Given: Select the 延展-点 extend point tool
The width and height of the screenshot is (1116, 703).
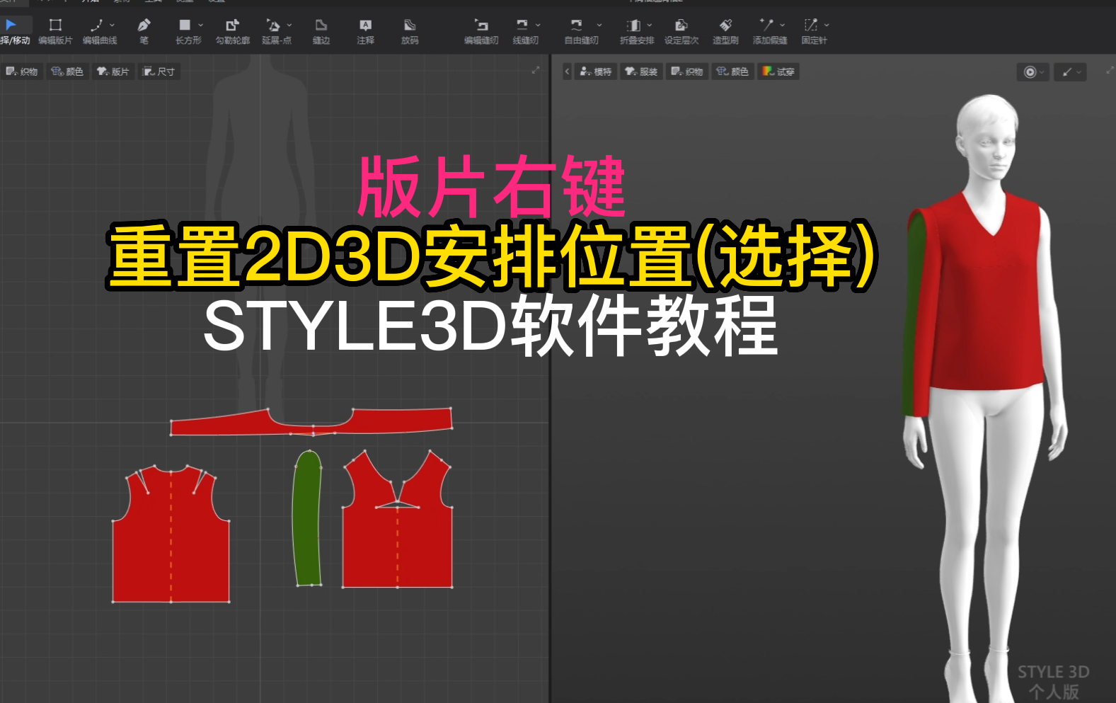Looking at the screenshot, I should tap(275, 32).
